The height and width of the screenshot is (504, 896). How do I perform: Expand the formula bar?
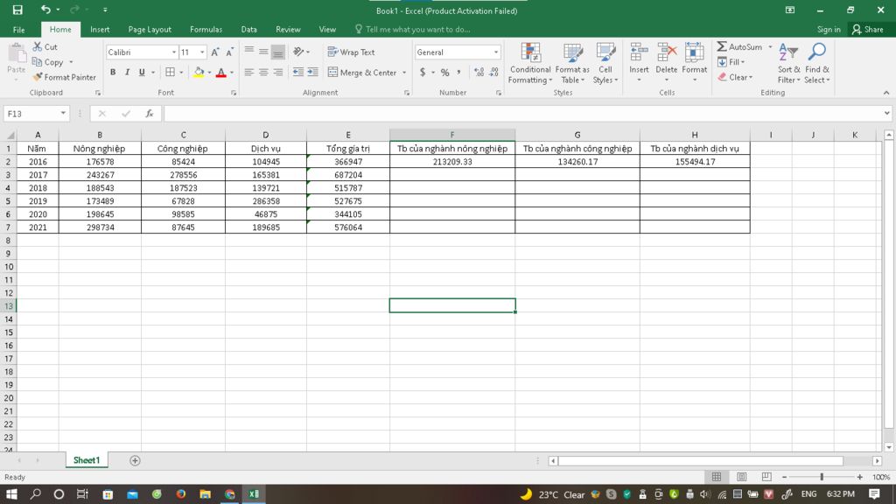(886, 113)
